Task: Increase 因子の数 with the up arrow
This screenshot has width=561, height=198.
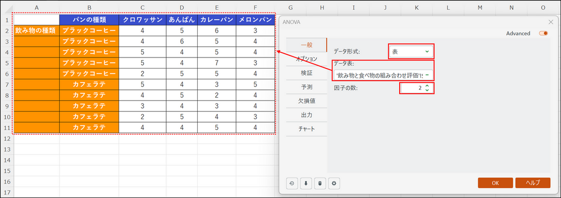Action: pyautogui.click(x=427, y=85)
